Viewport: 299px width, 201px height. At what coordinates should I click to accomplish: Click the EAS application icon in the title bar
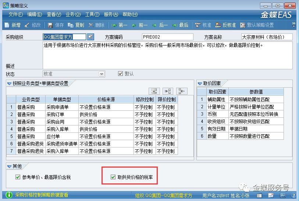pos(6,6)
